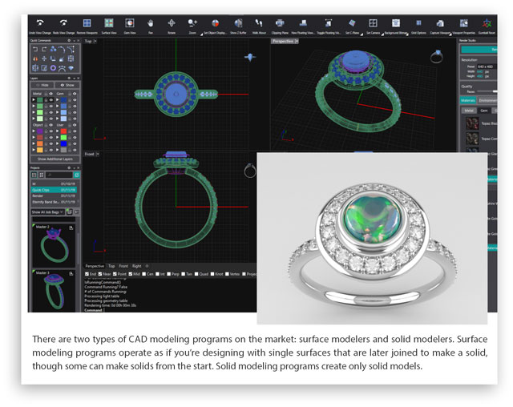Click the Capture Viewport icon
The image size is (513, 407).
click(440, 23)
